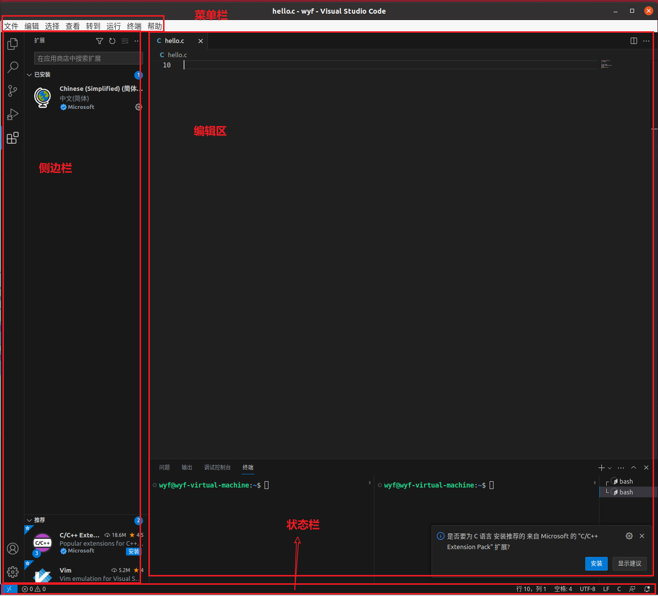The height and width of the screenshot is (596, 658).
Task: Open the 文件 menu
Action: tap(11, 26)
